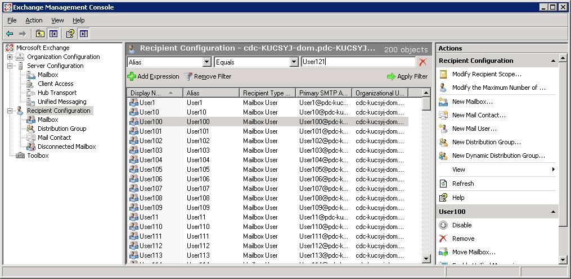
Task: Click the Add Expression button
Action: [x=153, y=76]
